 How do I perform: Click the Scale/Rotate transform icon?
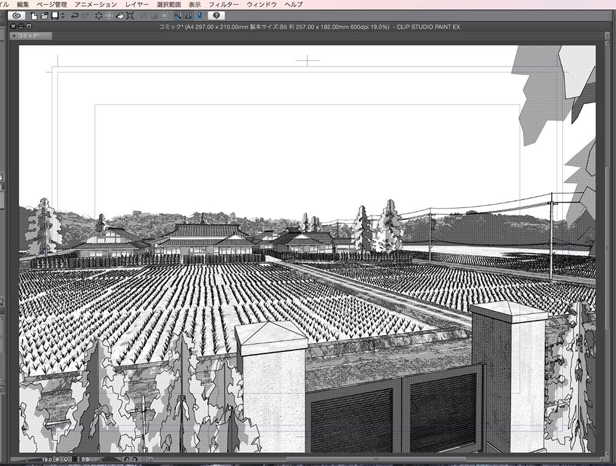pyautogui.click(x=130, y=16)
